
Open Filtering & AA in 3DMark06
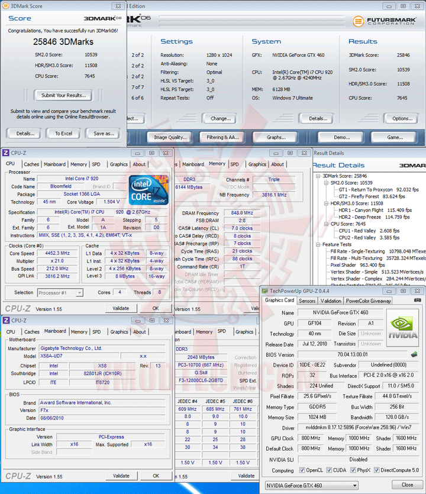point(222,137)
